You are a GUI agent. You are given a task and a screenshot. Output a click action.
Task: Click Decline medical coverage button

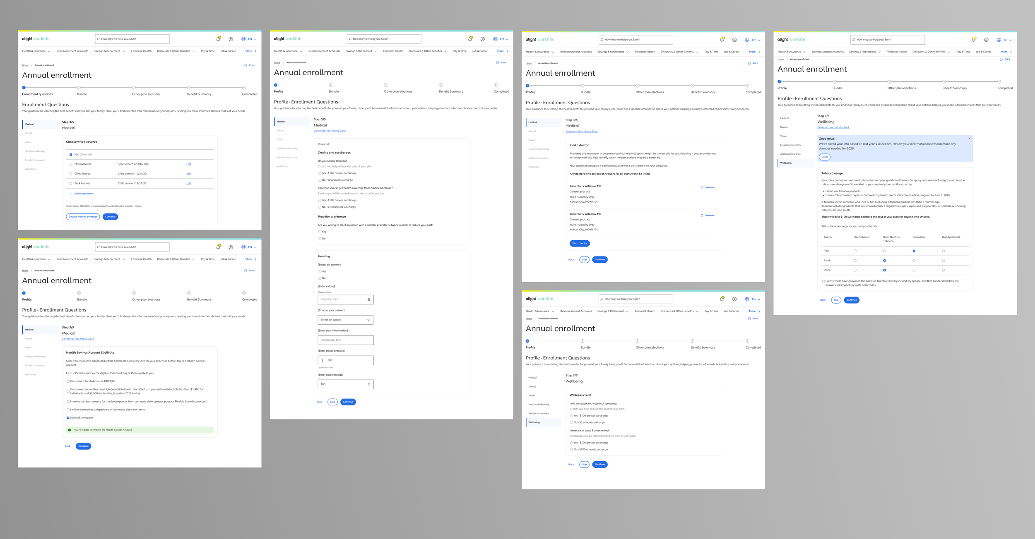click(x=83, y=217)
